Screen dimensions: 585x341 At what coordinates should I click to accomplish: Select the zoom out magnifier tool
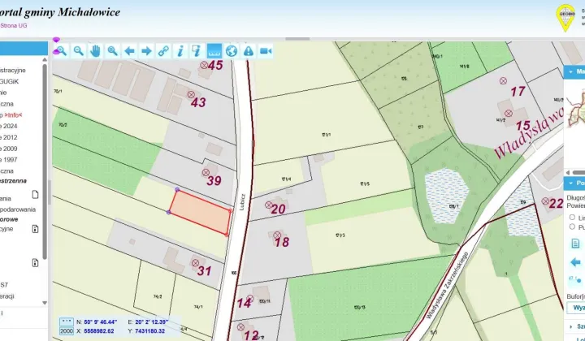pos(78,50)
